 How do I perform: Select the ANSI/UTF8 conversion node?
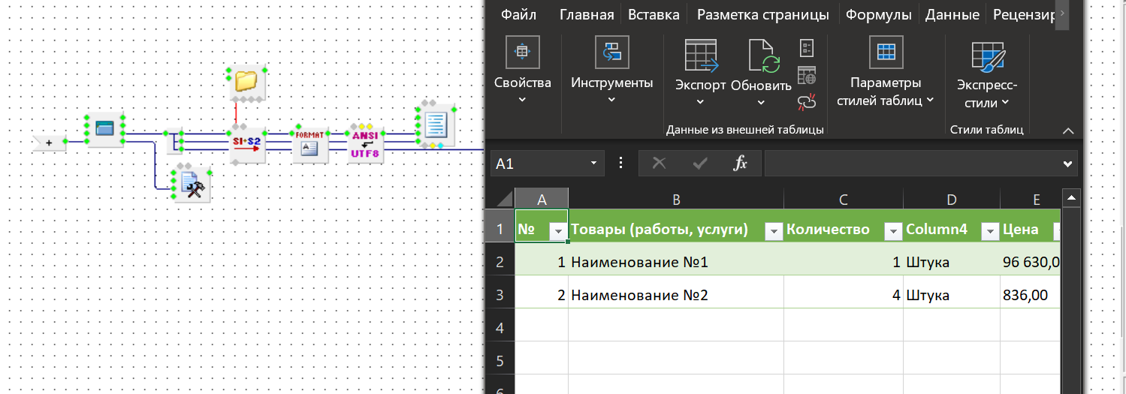(x=365, y=143)
